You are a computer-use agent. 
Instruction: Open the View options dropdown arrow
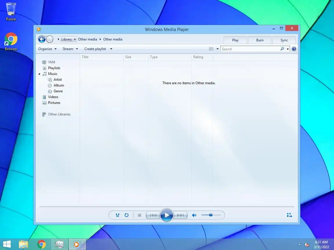click(217, 49)
